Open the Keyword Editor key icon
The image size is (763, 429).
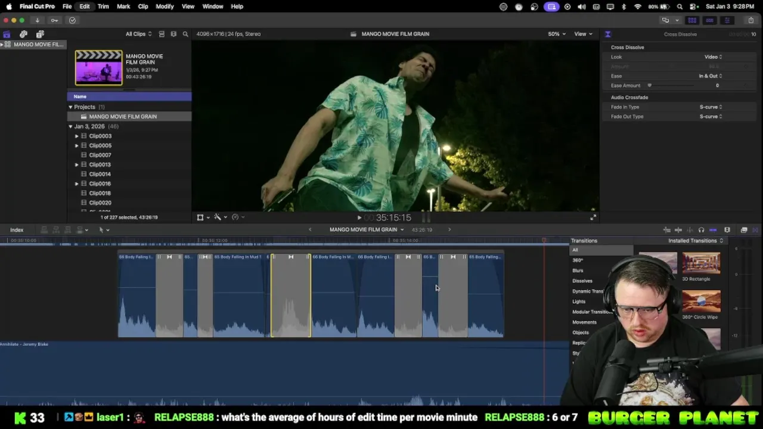point(54,20)
